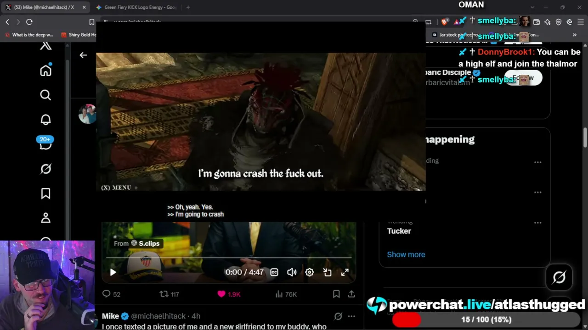Open Brave Leo AI sparkle icon
This screenshot has width=588, height=330.
click(548, 22)
